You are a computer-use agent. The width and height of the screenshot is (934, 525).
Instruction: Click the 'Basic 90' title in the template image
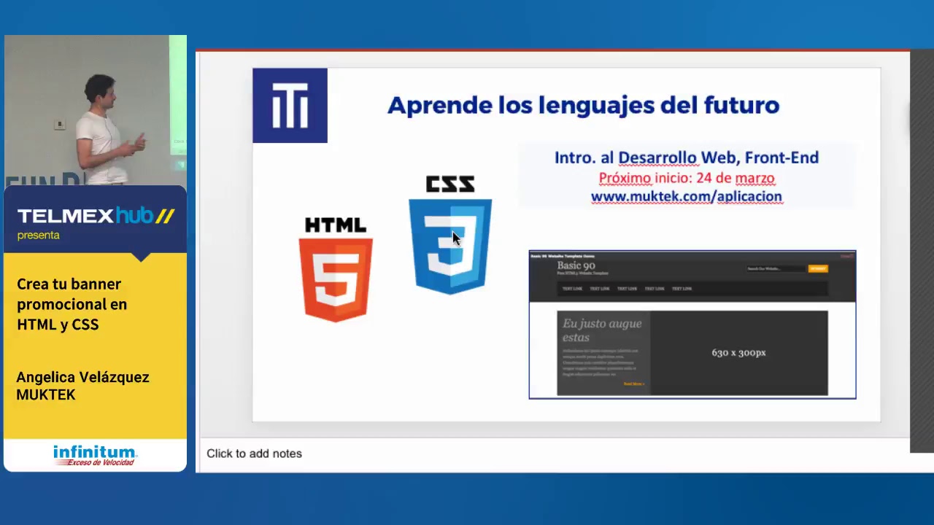(x=576, y=265)
